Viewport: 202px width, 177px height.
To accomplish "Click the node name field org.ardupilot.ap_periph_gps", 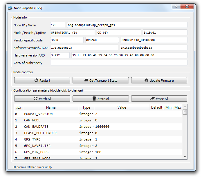I will click(127, 25).
